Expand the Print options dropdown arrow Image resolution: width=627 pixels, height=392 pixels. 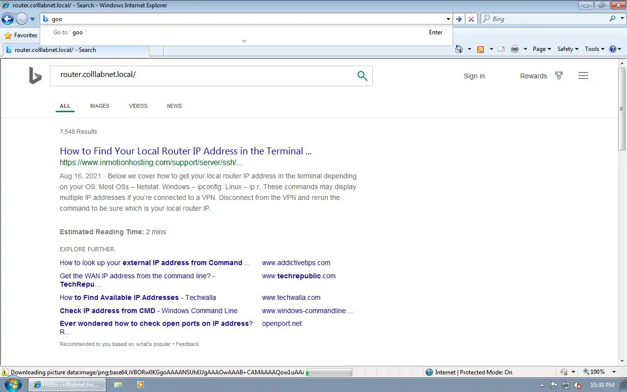525,49
